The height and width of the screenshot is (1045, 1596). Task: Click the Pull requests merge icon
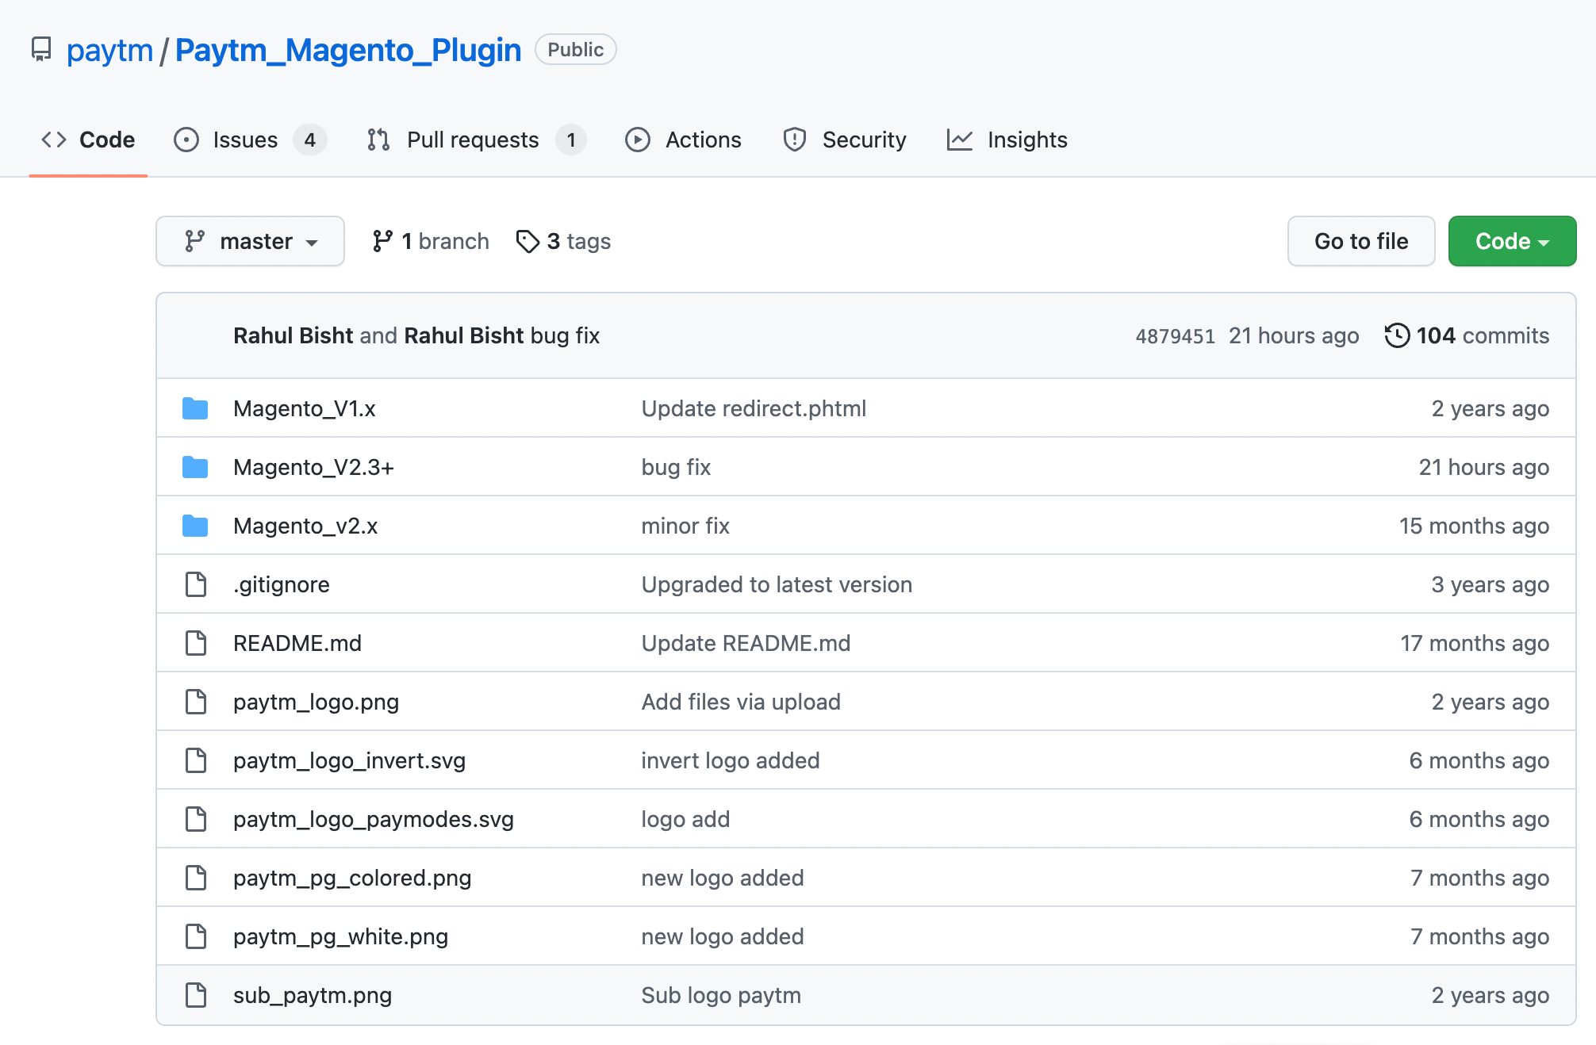pyautogui.click(x=378, y=140)
